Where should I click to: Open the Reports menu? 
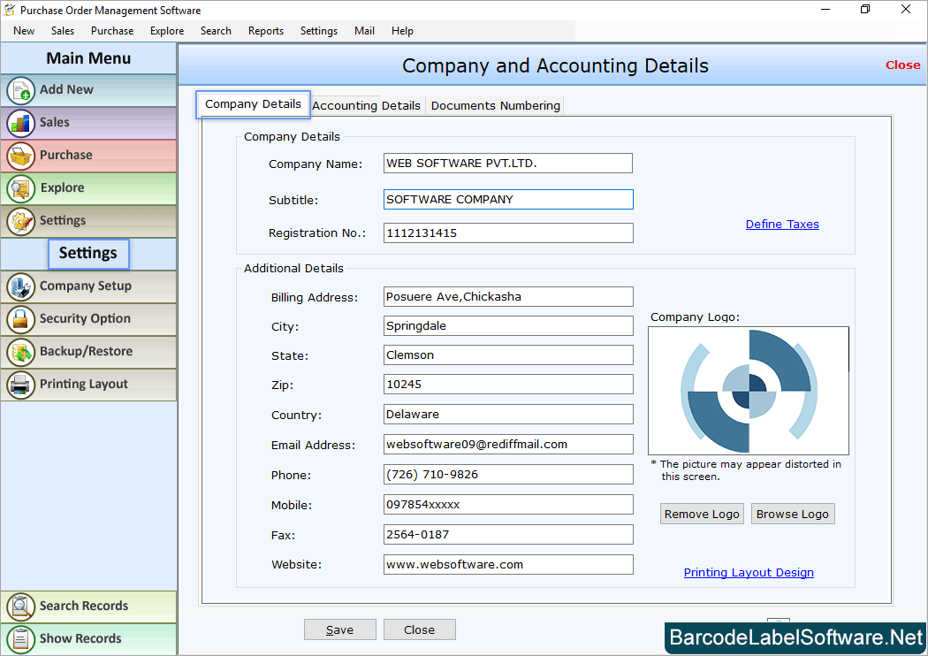point(265,30)
